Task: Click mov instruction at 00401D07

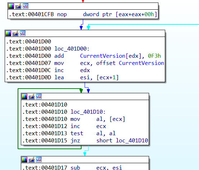Action: (59, 63)
